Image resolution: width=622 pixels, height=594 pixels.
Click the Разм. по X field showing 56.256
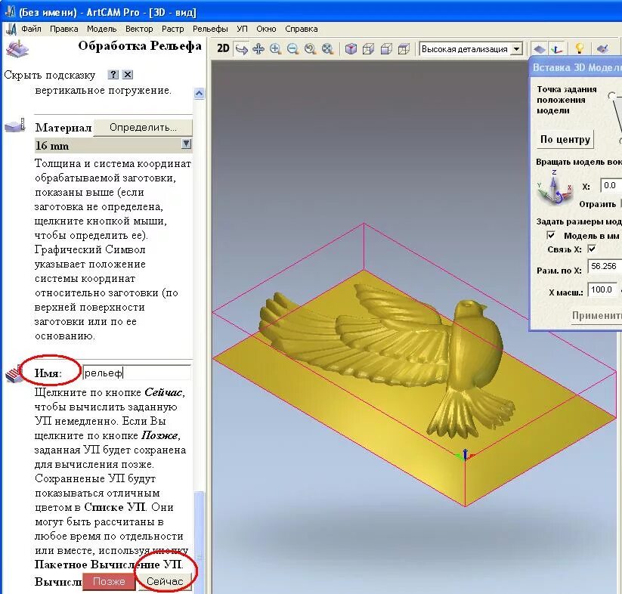(x=605, y=266)
